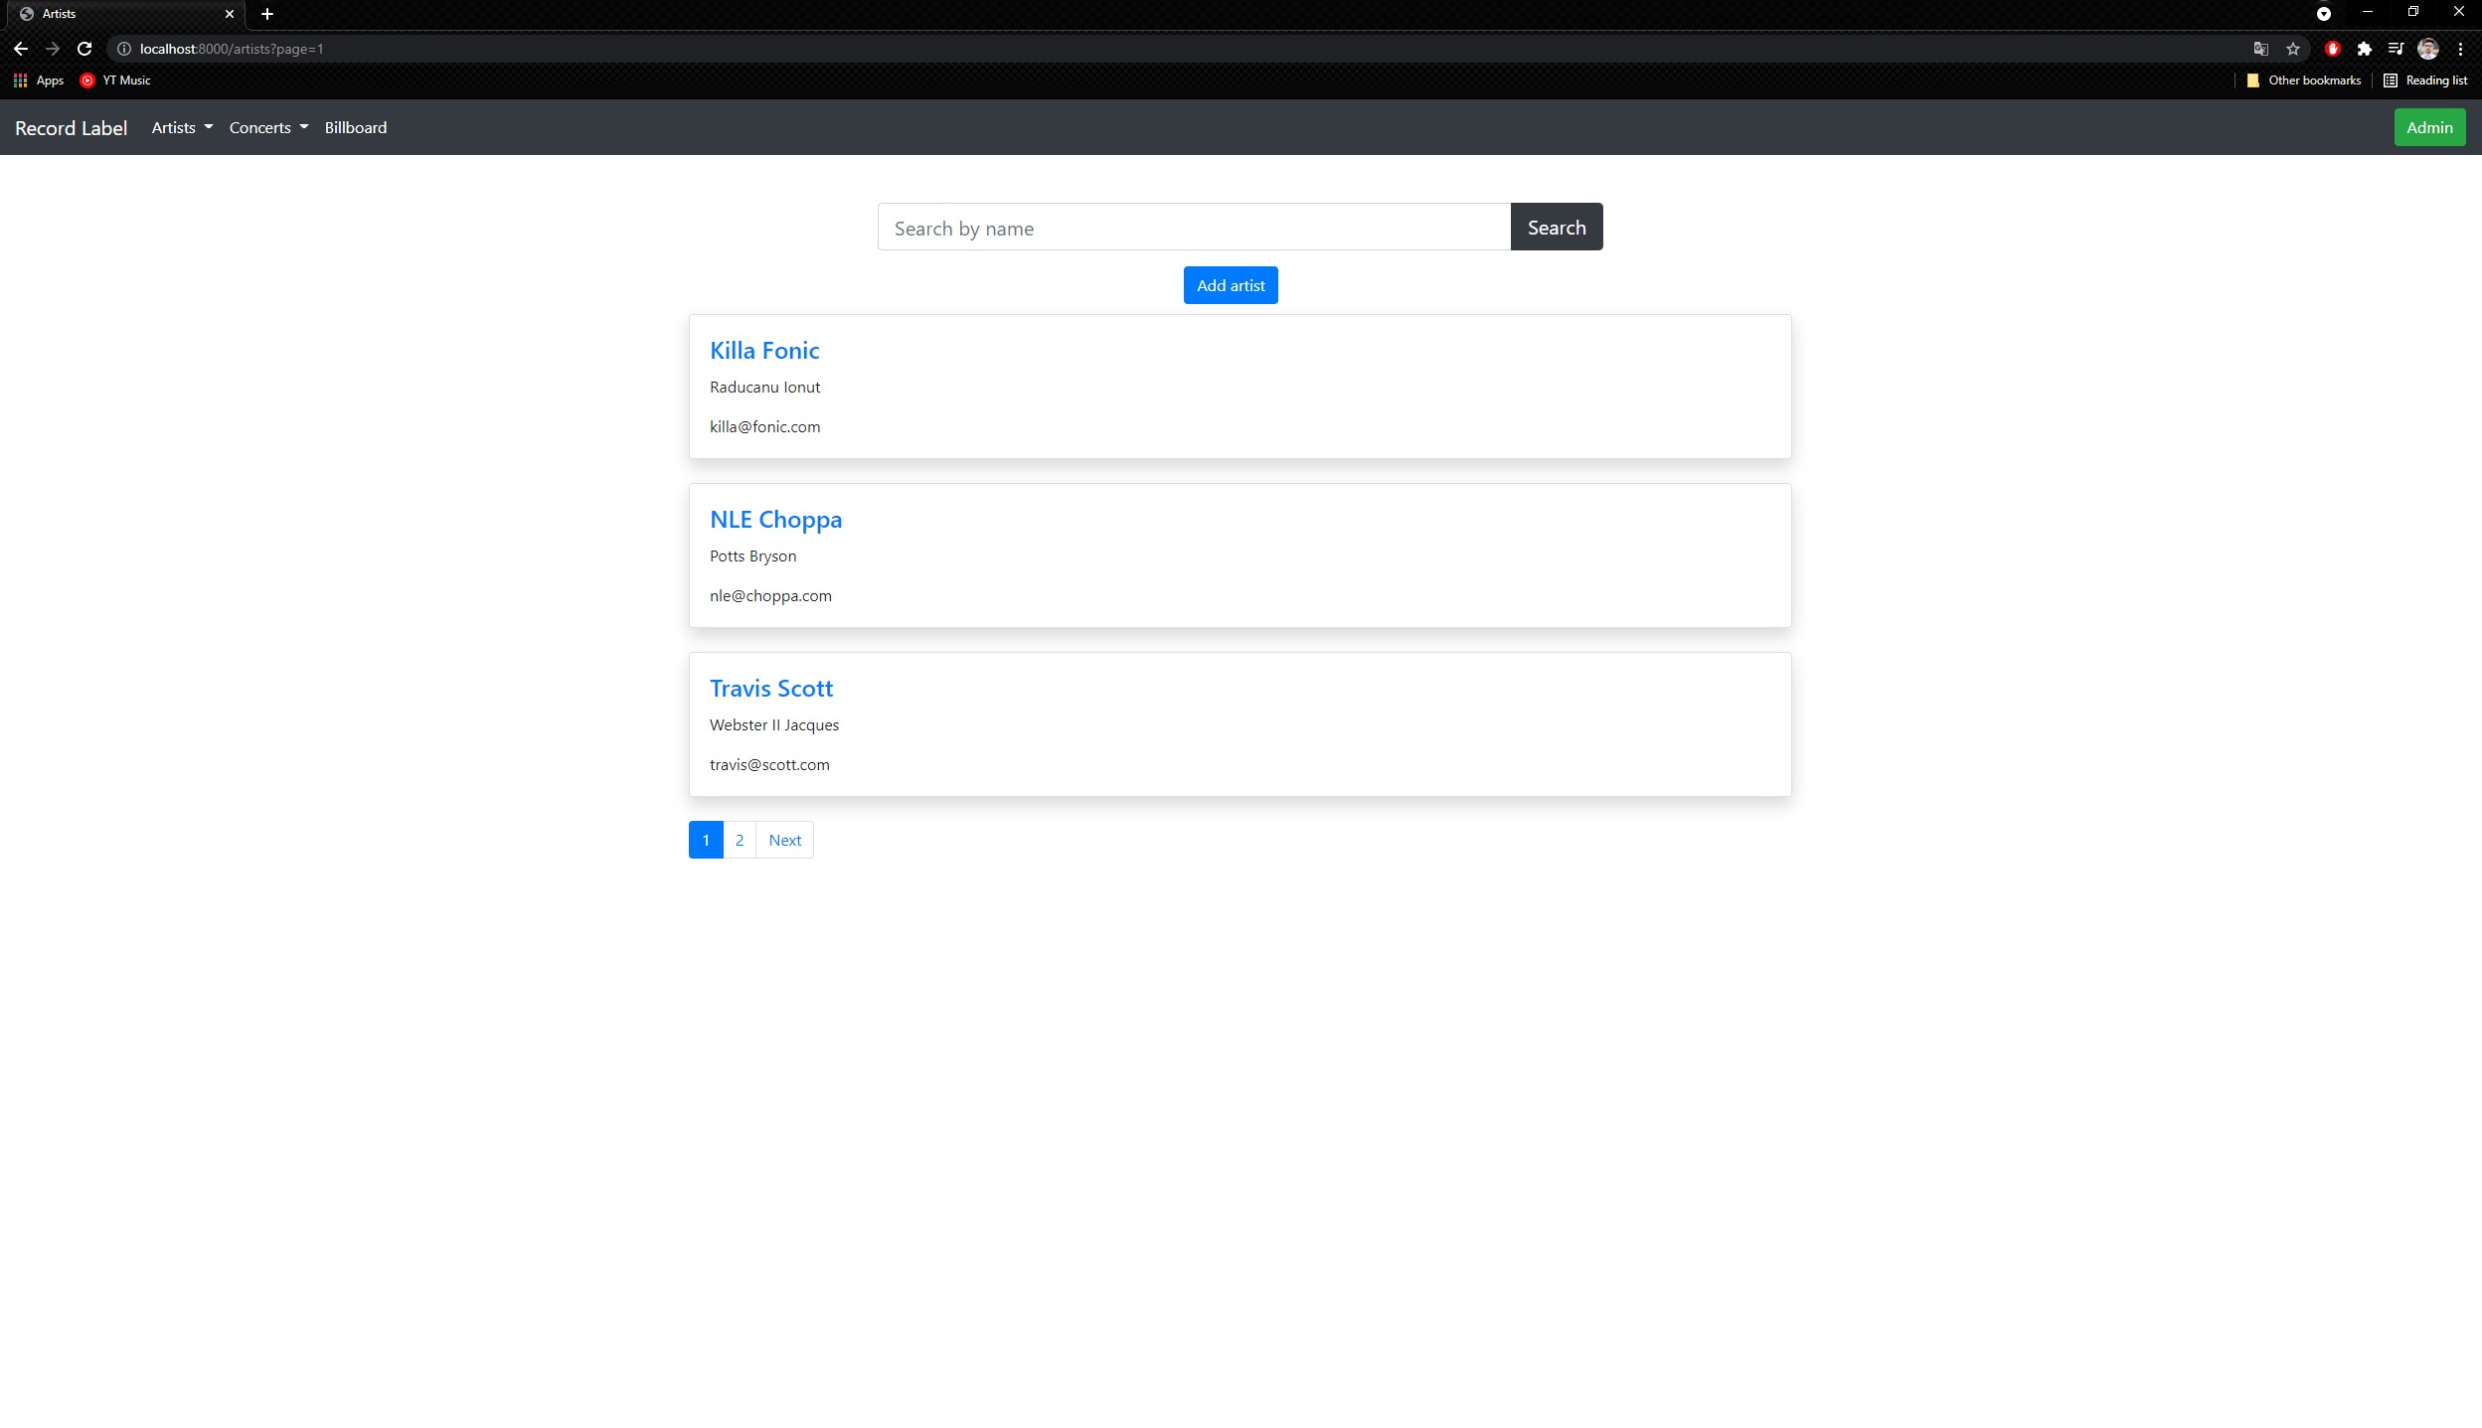This screenshot has width=2482, height=1428.
Task: Open the Travis Scott artist page
Action: (770, 688)
